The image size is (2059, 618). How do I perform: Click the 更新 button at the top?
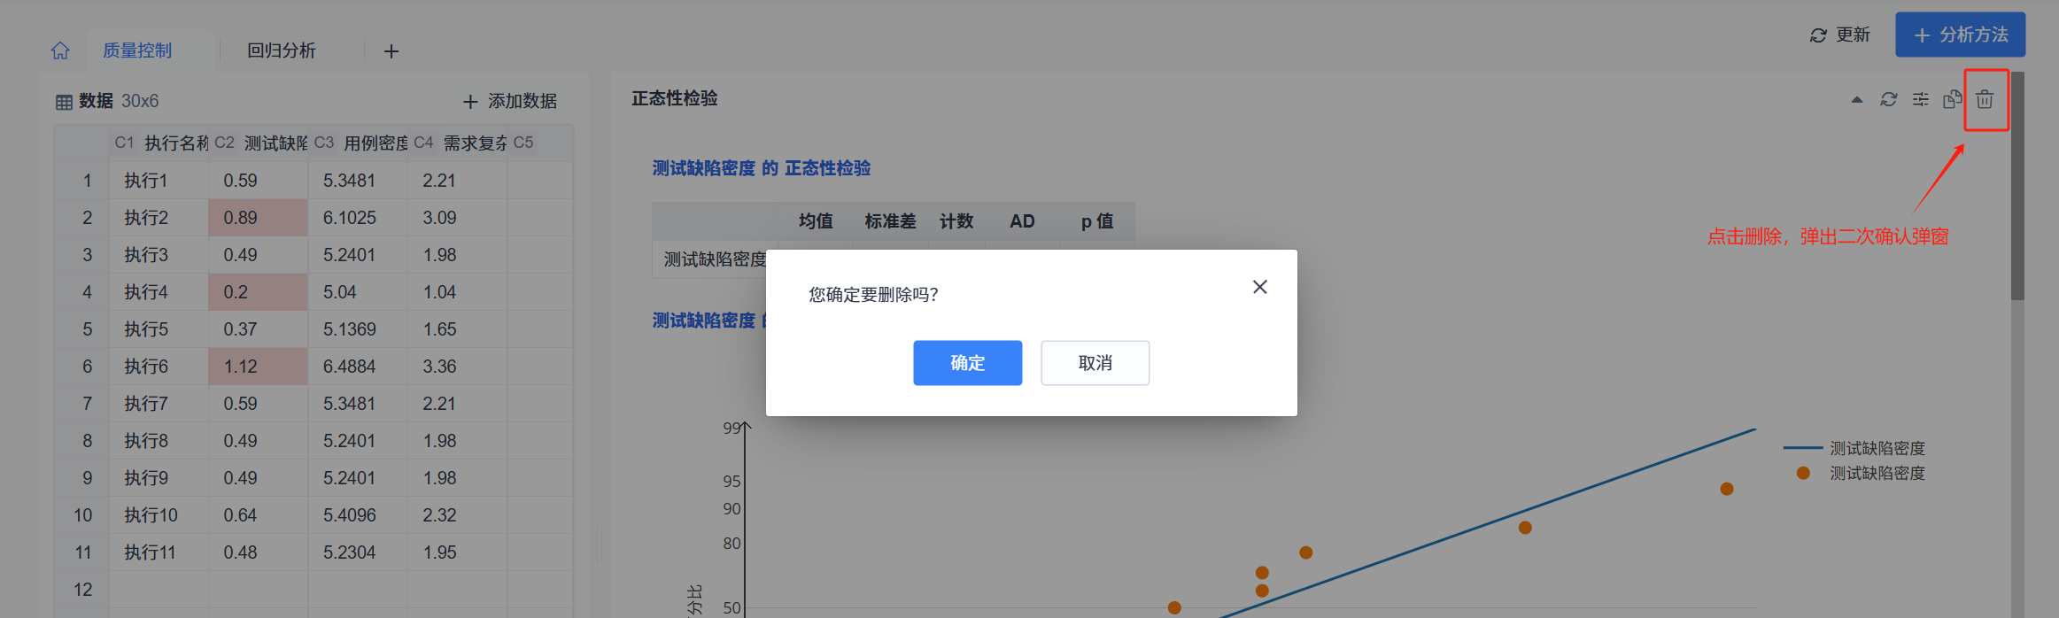[1839, 35]
